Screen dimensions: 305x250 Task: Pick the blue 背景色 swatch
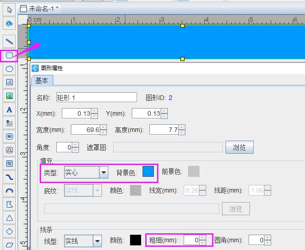148,171
